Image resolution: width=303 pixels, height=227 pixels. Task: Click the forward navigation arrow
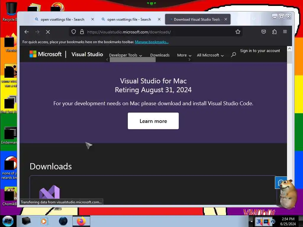pyautogui.click(x=37, y=32)
